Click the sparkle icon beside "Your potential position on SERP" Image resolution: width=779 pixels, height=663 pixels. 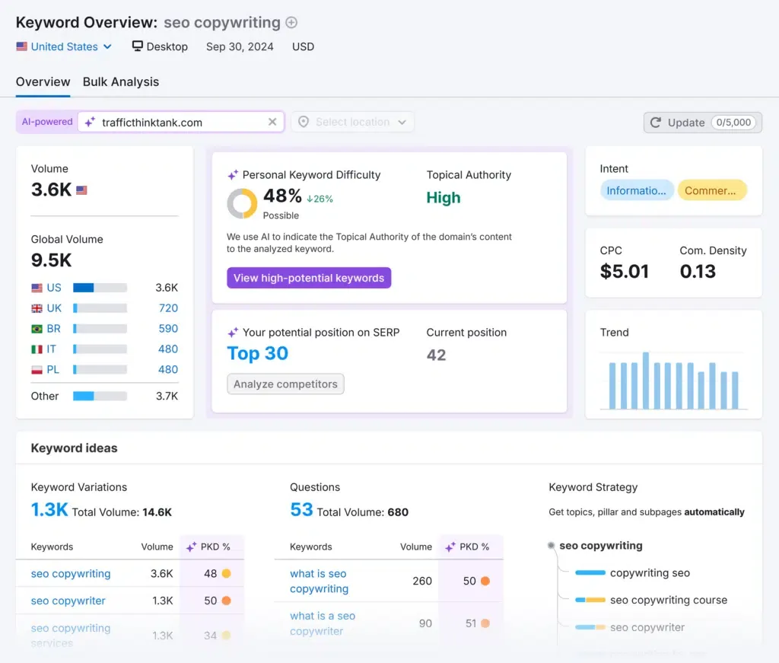[x=233, y=332]
